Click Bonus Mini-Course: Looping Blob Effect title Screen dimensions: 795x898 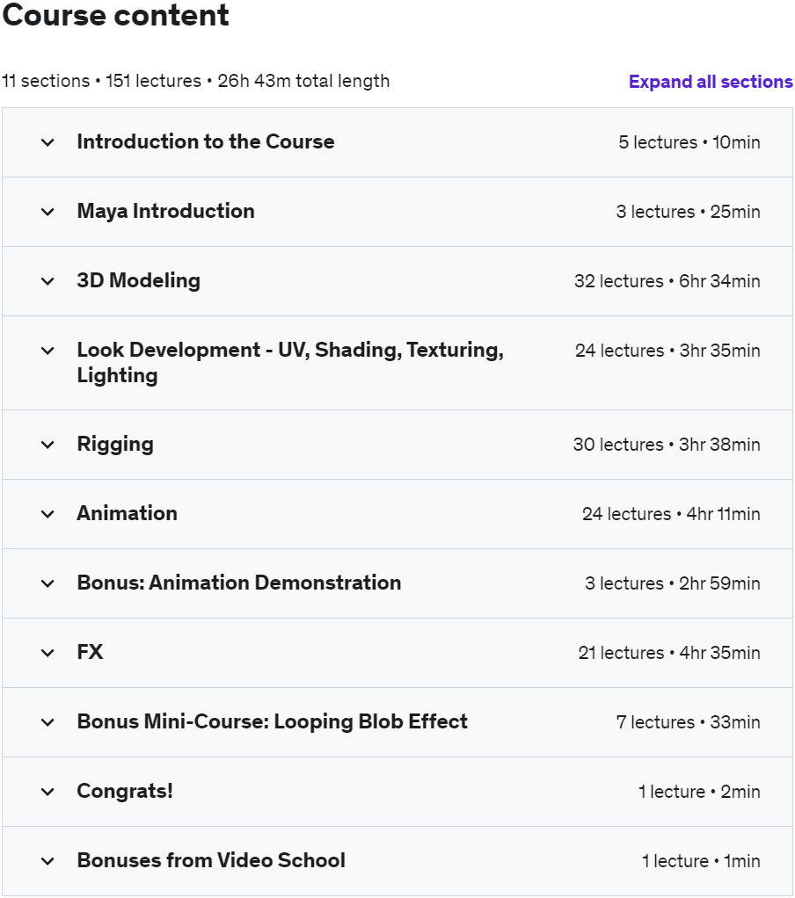coord(273,721)
